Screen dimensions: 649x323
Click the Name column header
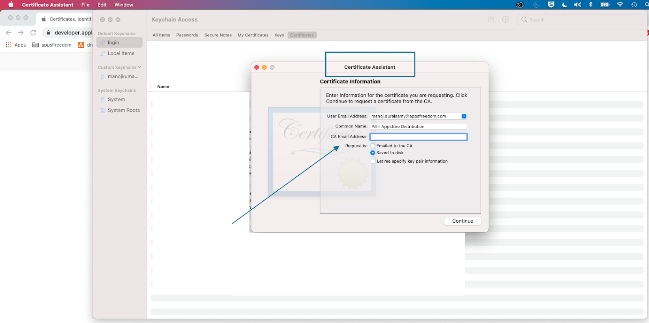point(163,87)
